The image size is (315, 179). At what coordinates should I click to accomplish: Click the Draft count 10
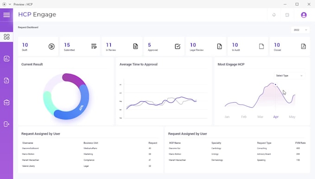pyautogui.click(x=25, y=45)
